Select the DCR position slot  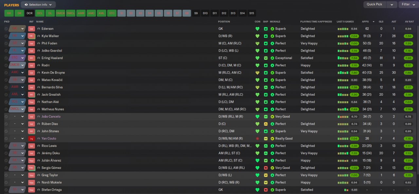click(x=30, y=13)
